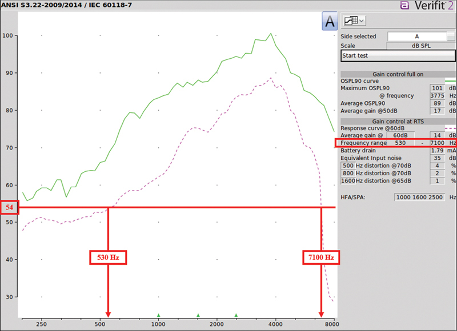Click the 1600 Hz distortion frequency field
This screenshot has width=457, height=331.
click(348, 181)
